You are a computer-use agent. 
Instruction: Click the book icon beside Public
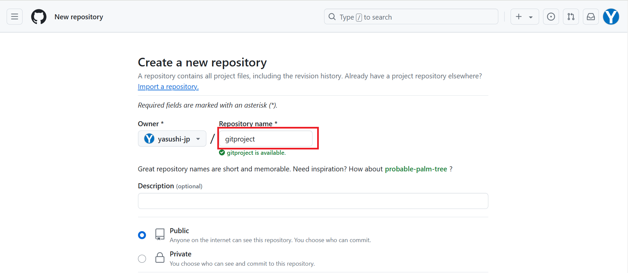pyautogui.click(x=160, y=234)
